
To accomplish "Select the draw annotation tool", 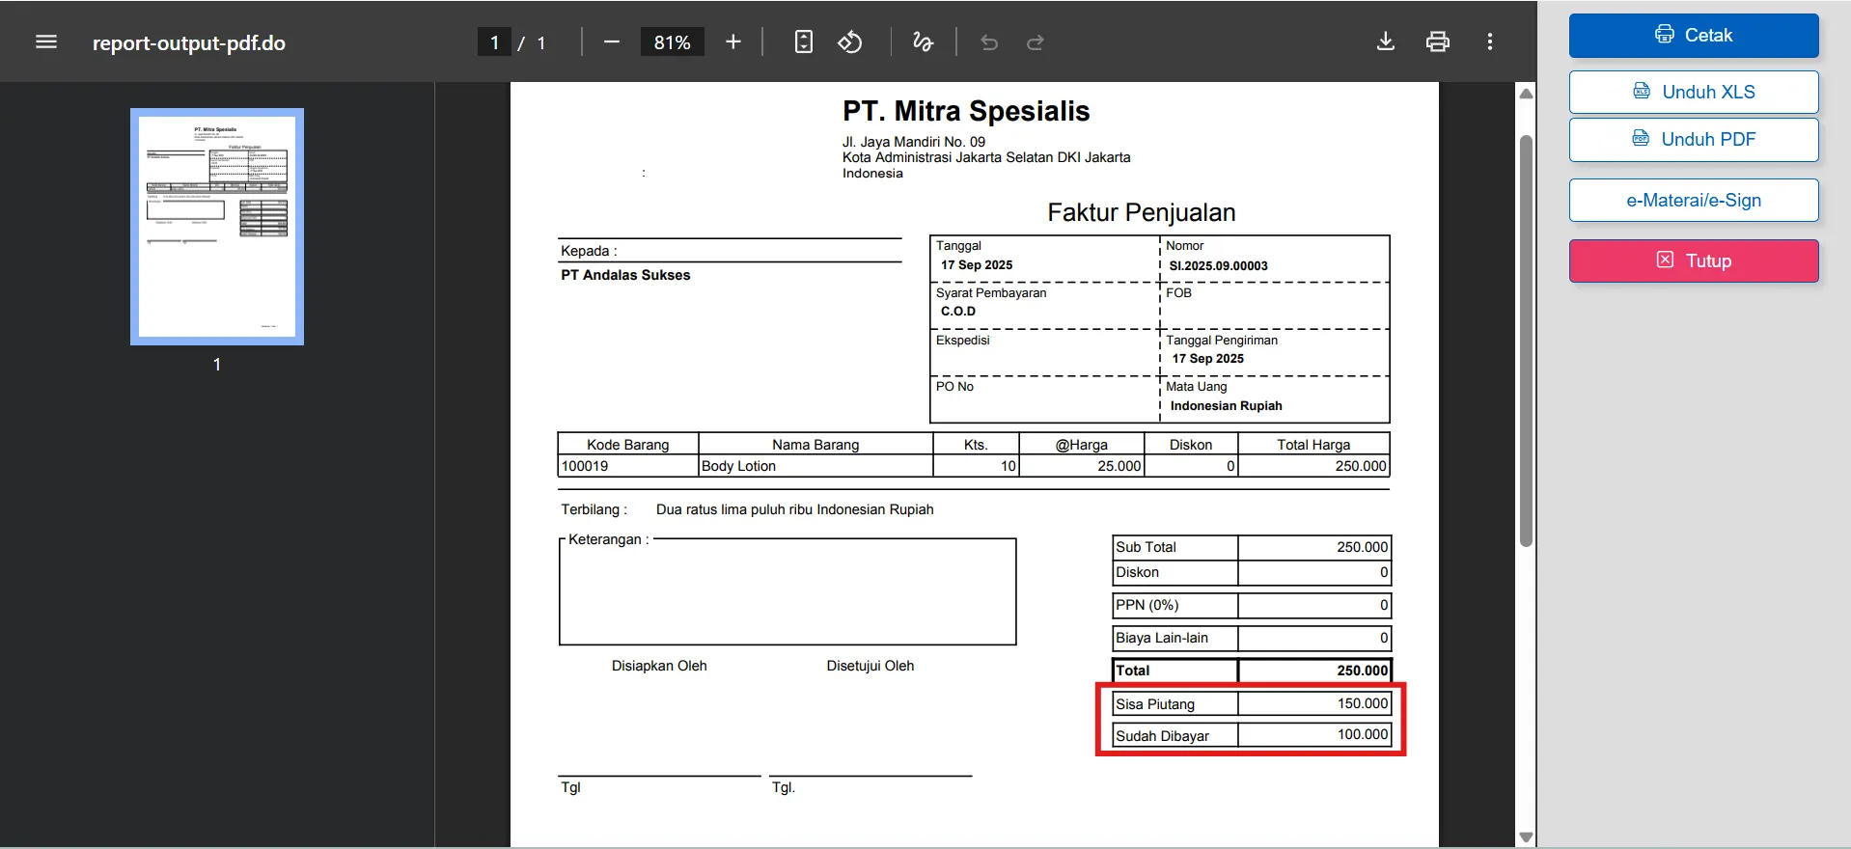I will click(x=923, y=42).
